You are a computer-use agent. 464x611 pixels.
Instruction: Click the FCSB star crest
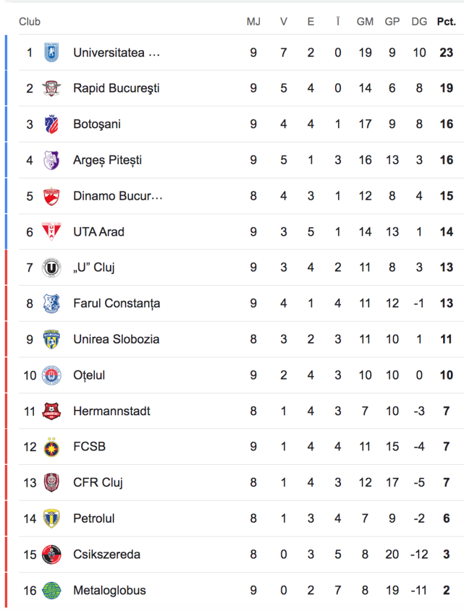51,446
